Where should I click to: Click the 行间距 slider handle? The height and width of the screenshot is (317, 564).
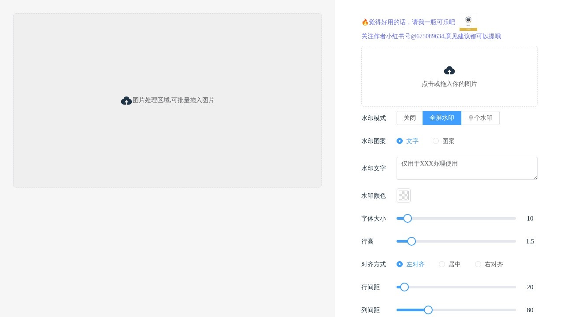pos(404,287)
